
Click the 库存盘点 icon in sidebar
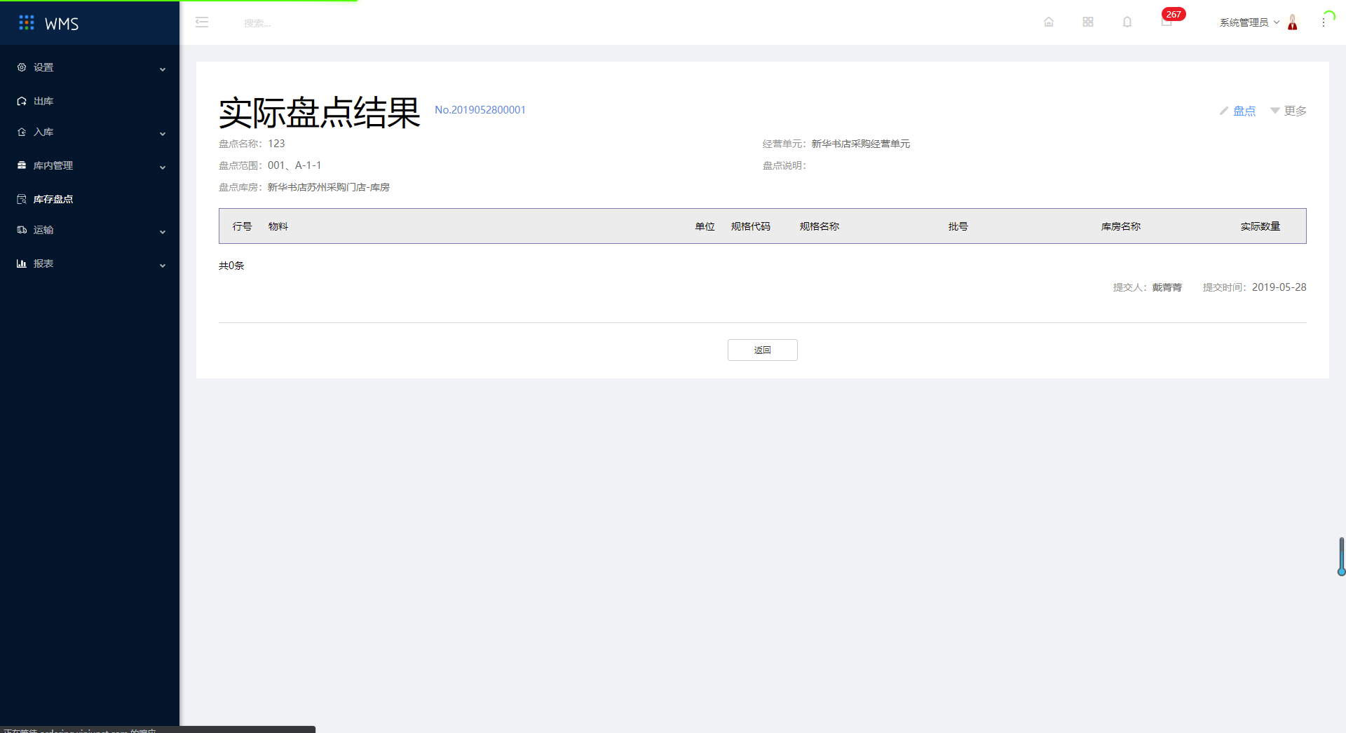22,199
